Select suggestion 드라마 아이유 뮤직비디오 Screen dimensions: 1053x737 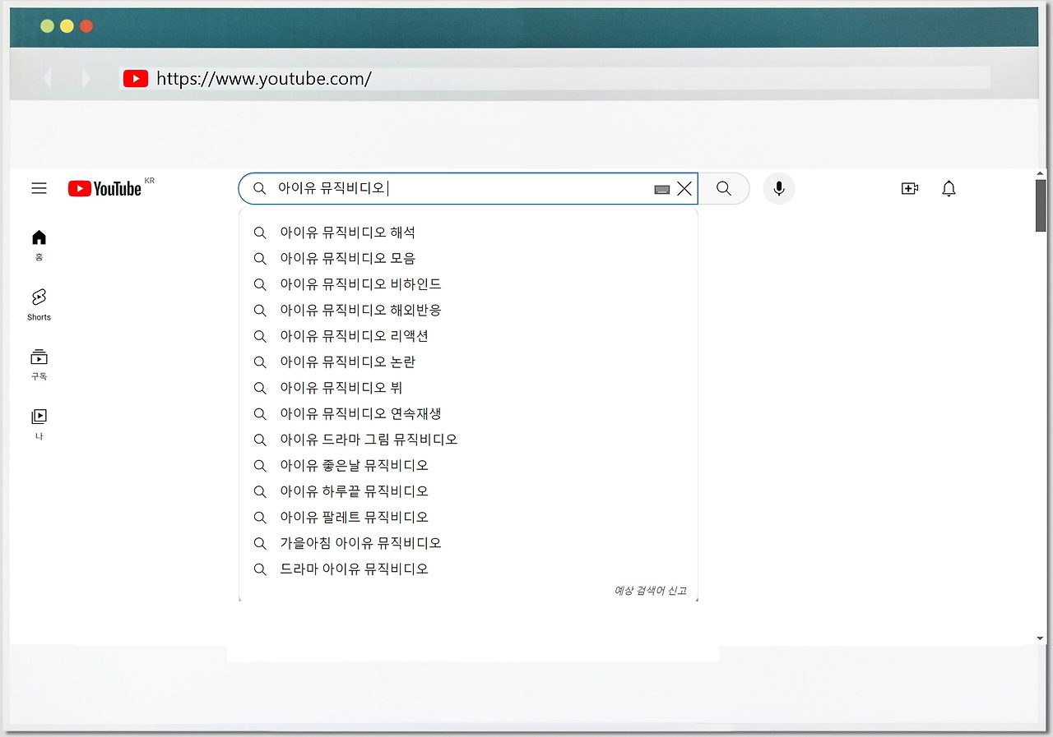[468, 569]
